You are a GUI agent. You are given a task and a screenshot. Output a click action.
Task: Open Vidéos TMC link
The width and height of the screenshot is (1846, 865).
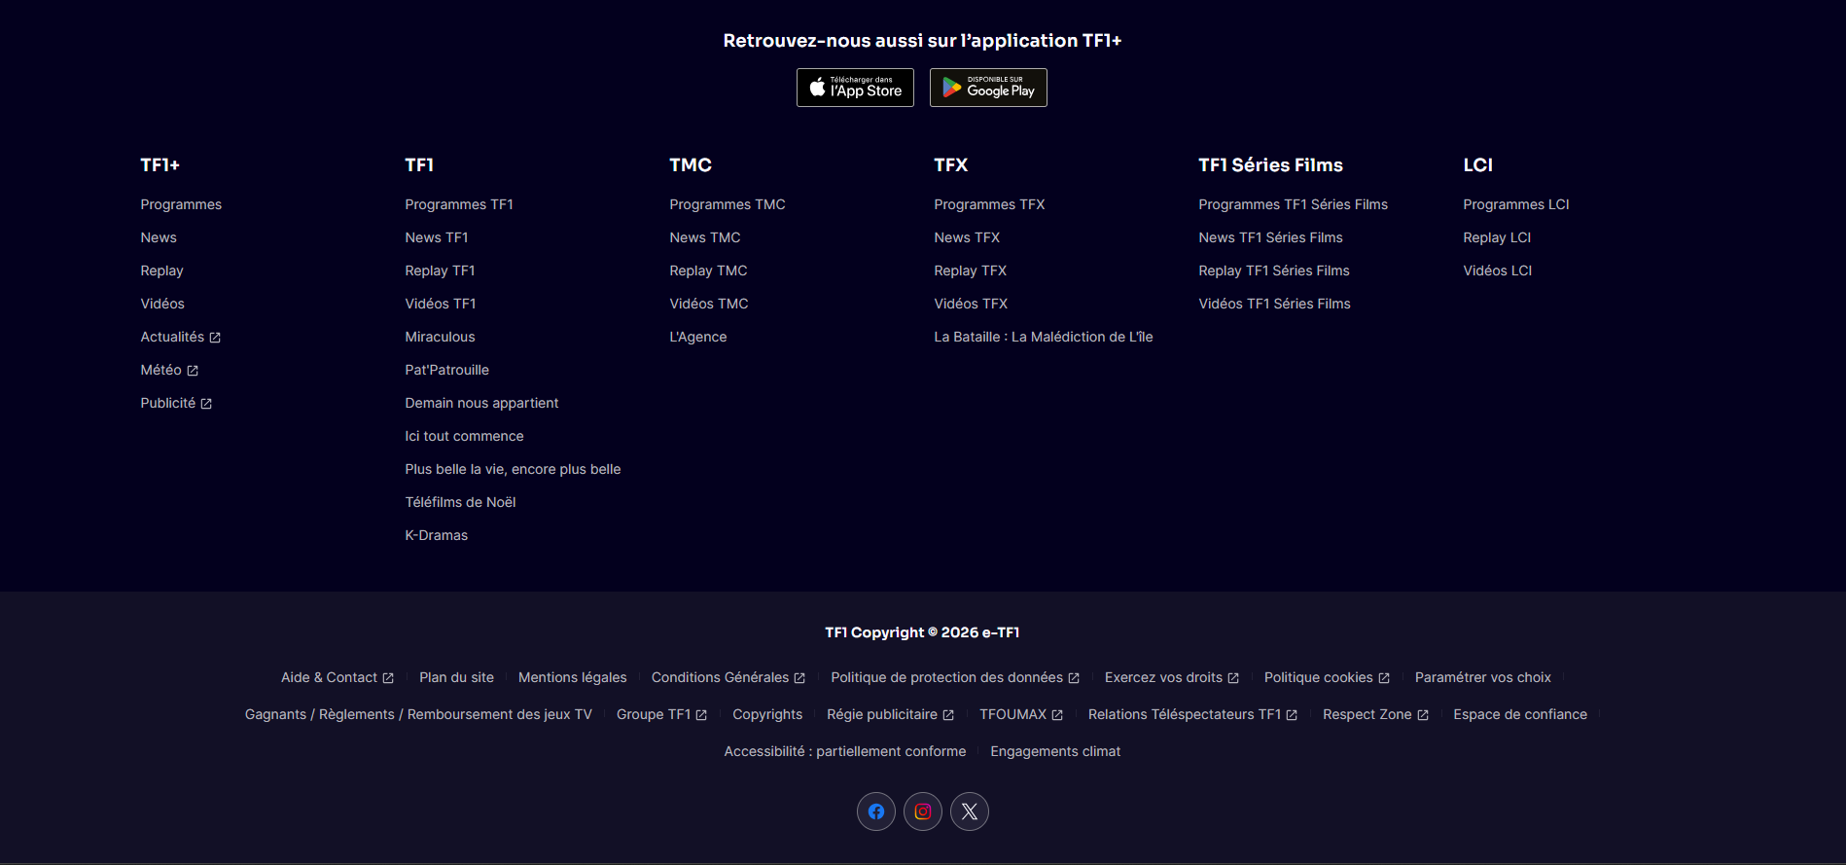[x=709, y=304]
